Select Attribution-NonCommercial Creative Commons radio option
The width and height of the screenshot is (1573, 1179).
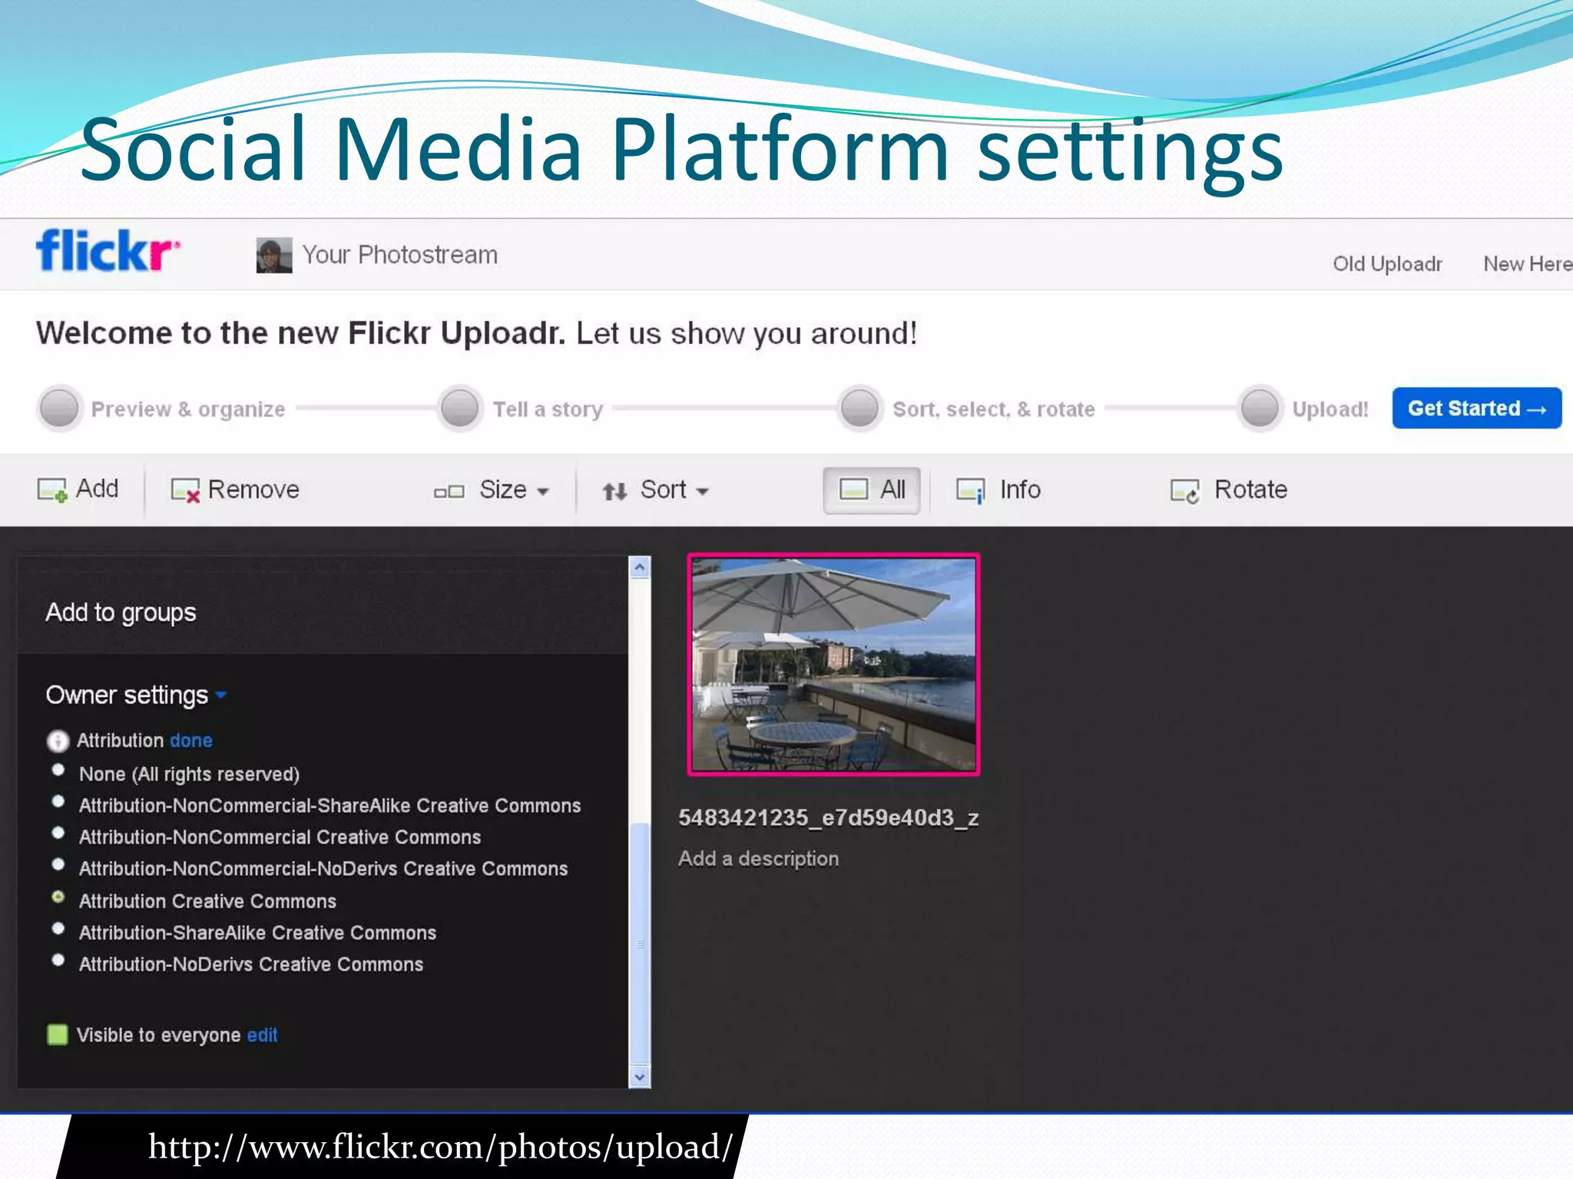58,833
